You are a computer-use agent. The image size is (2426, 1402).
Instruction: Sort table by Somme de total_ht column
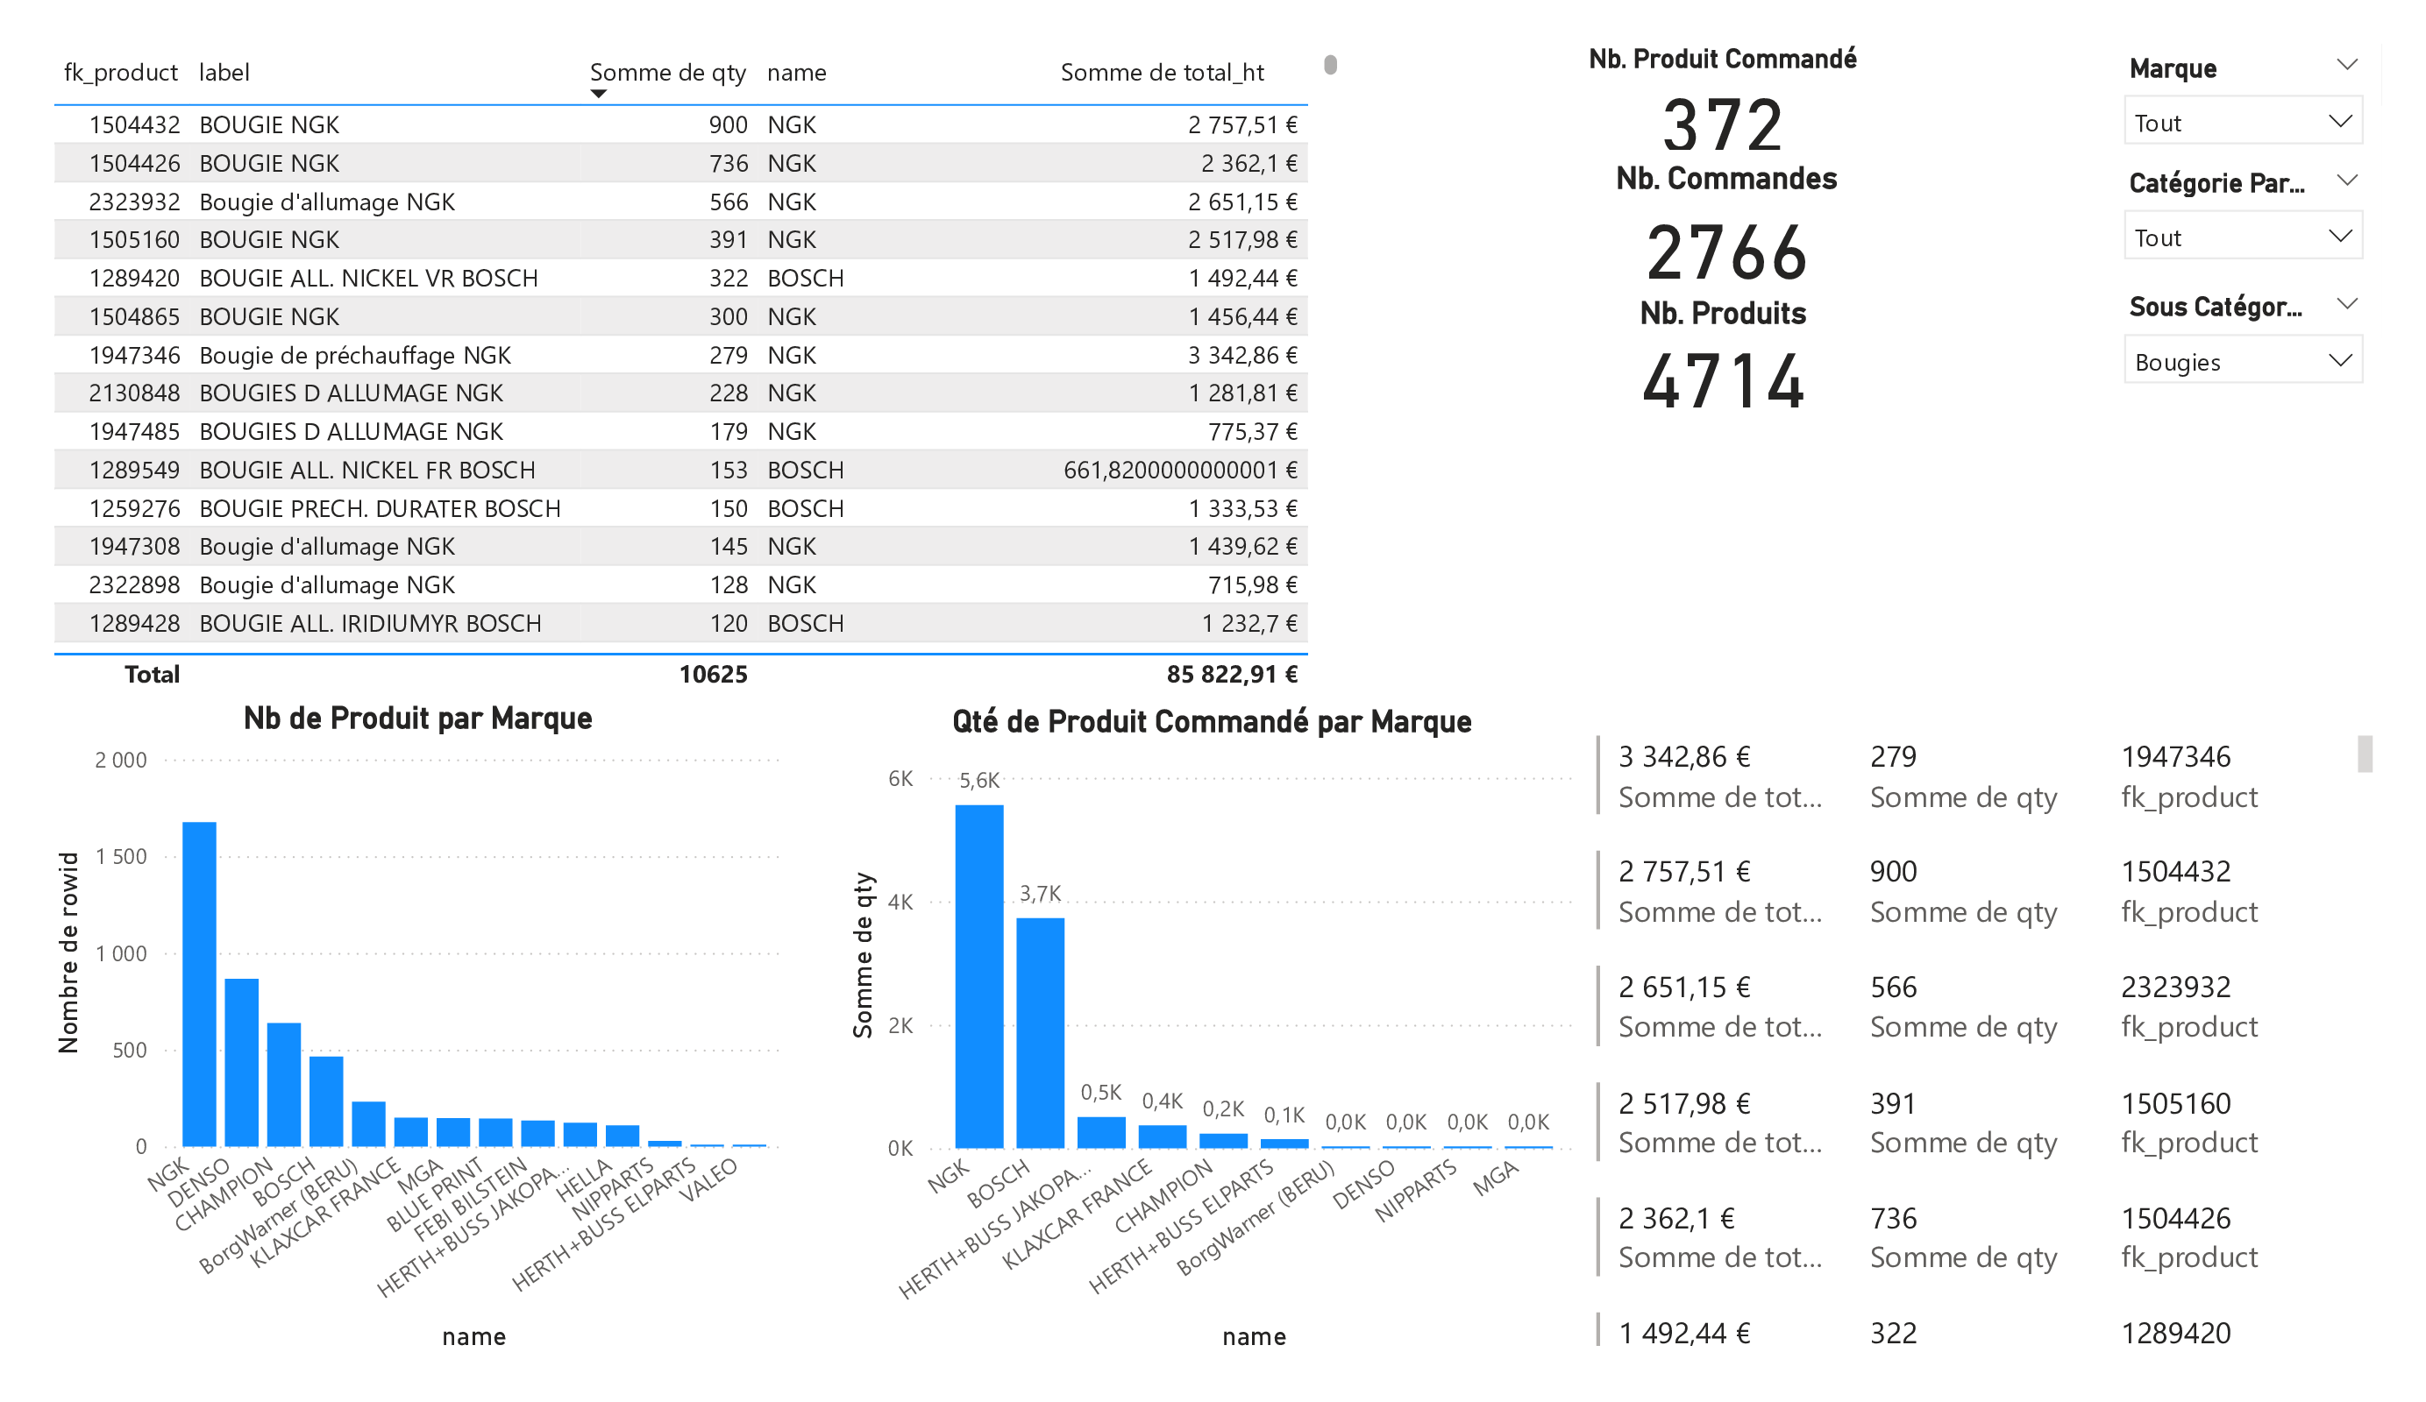(1161, 72)
